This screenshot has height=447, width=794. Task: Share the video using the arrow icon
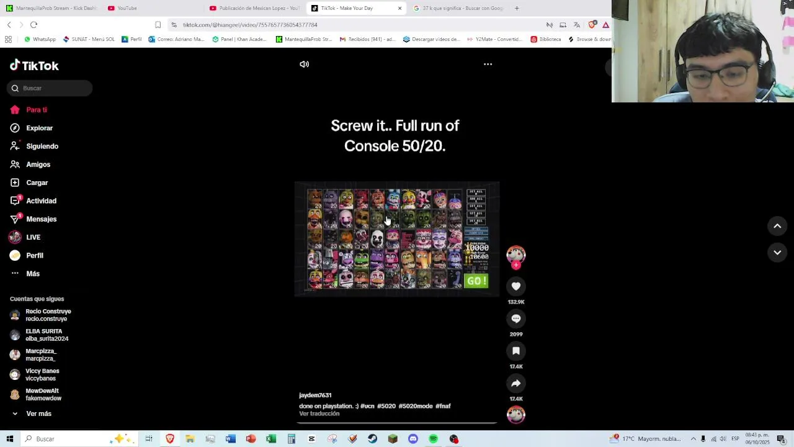click(x=516, y=383)
